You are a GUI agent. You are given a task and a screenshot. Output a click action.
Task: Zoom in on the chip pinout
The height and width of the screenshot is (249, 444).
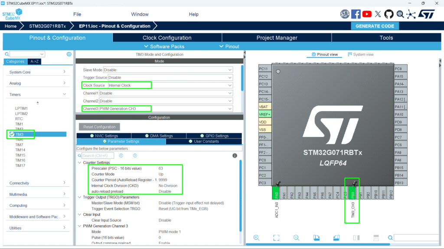[x=256, y=238]
